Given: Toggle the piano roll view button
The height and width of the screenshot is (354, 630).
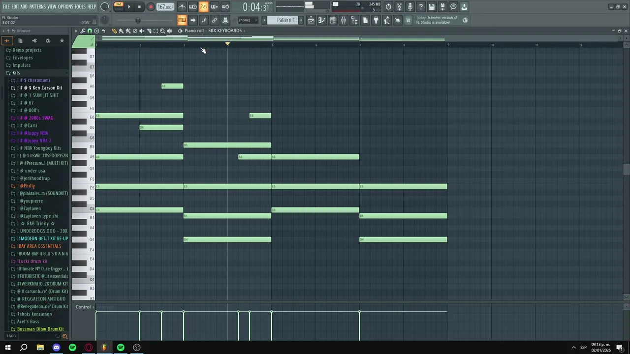Looking at the screenshot, I should tap(322, 20).
